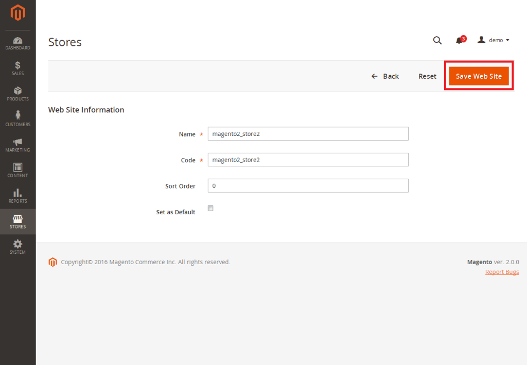527x365 pixels.
Task: Open the Report Bugs link
Action: pyautogui.click(x=502, y=272)
